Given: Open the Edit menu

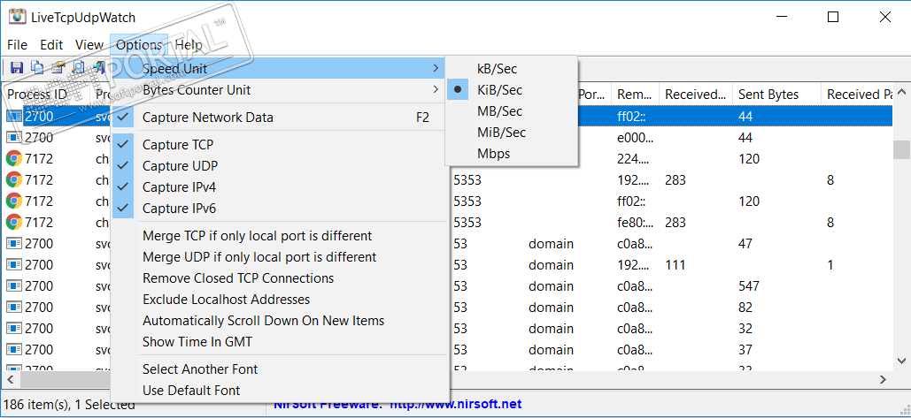Looking at the screenshot, I should tap(51, 45).
